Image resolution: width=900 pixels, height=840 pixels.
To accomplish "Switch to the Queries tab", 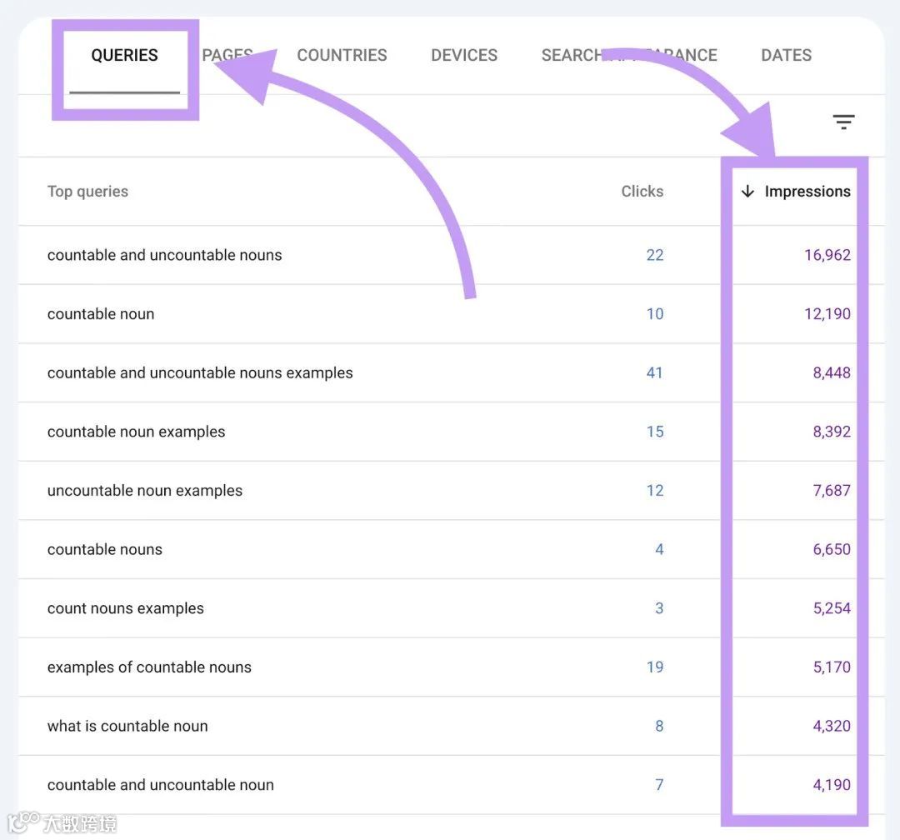I will click(x=124, y=56).
